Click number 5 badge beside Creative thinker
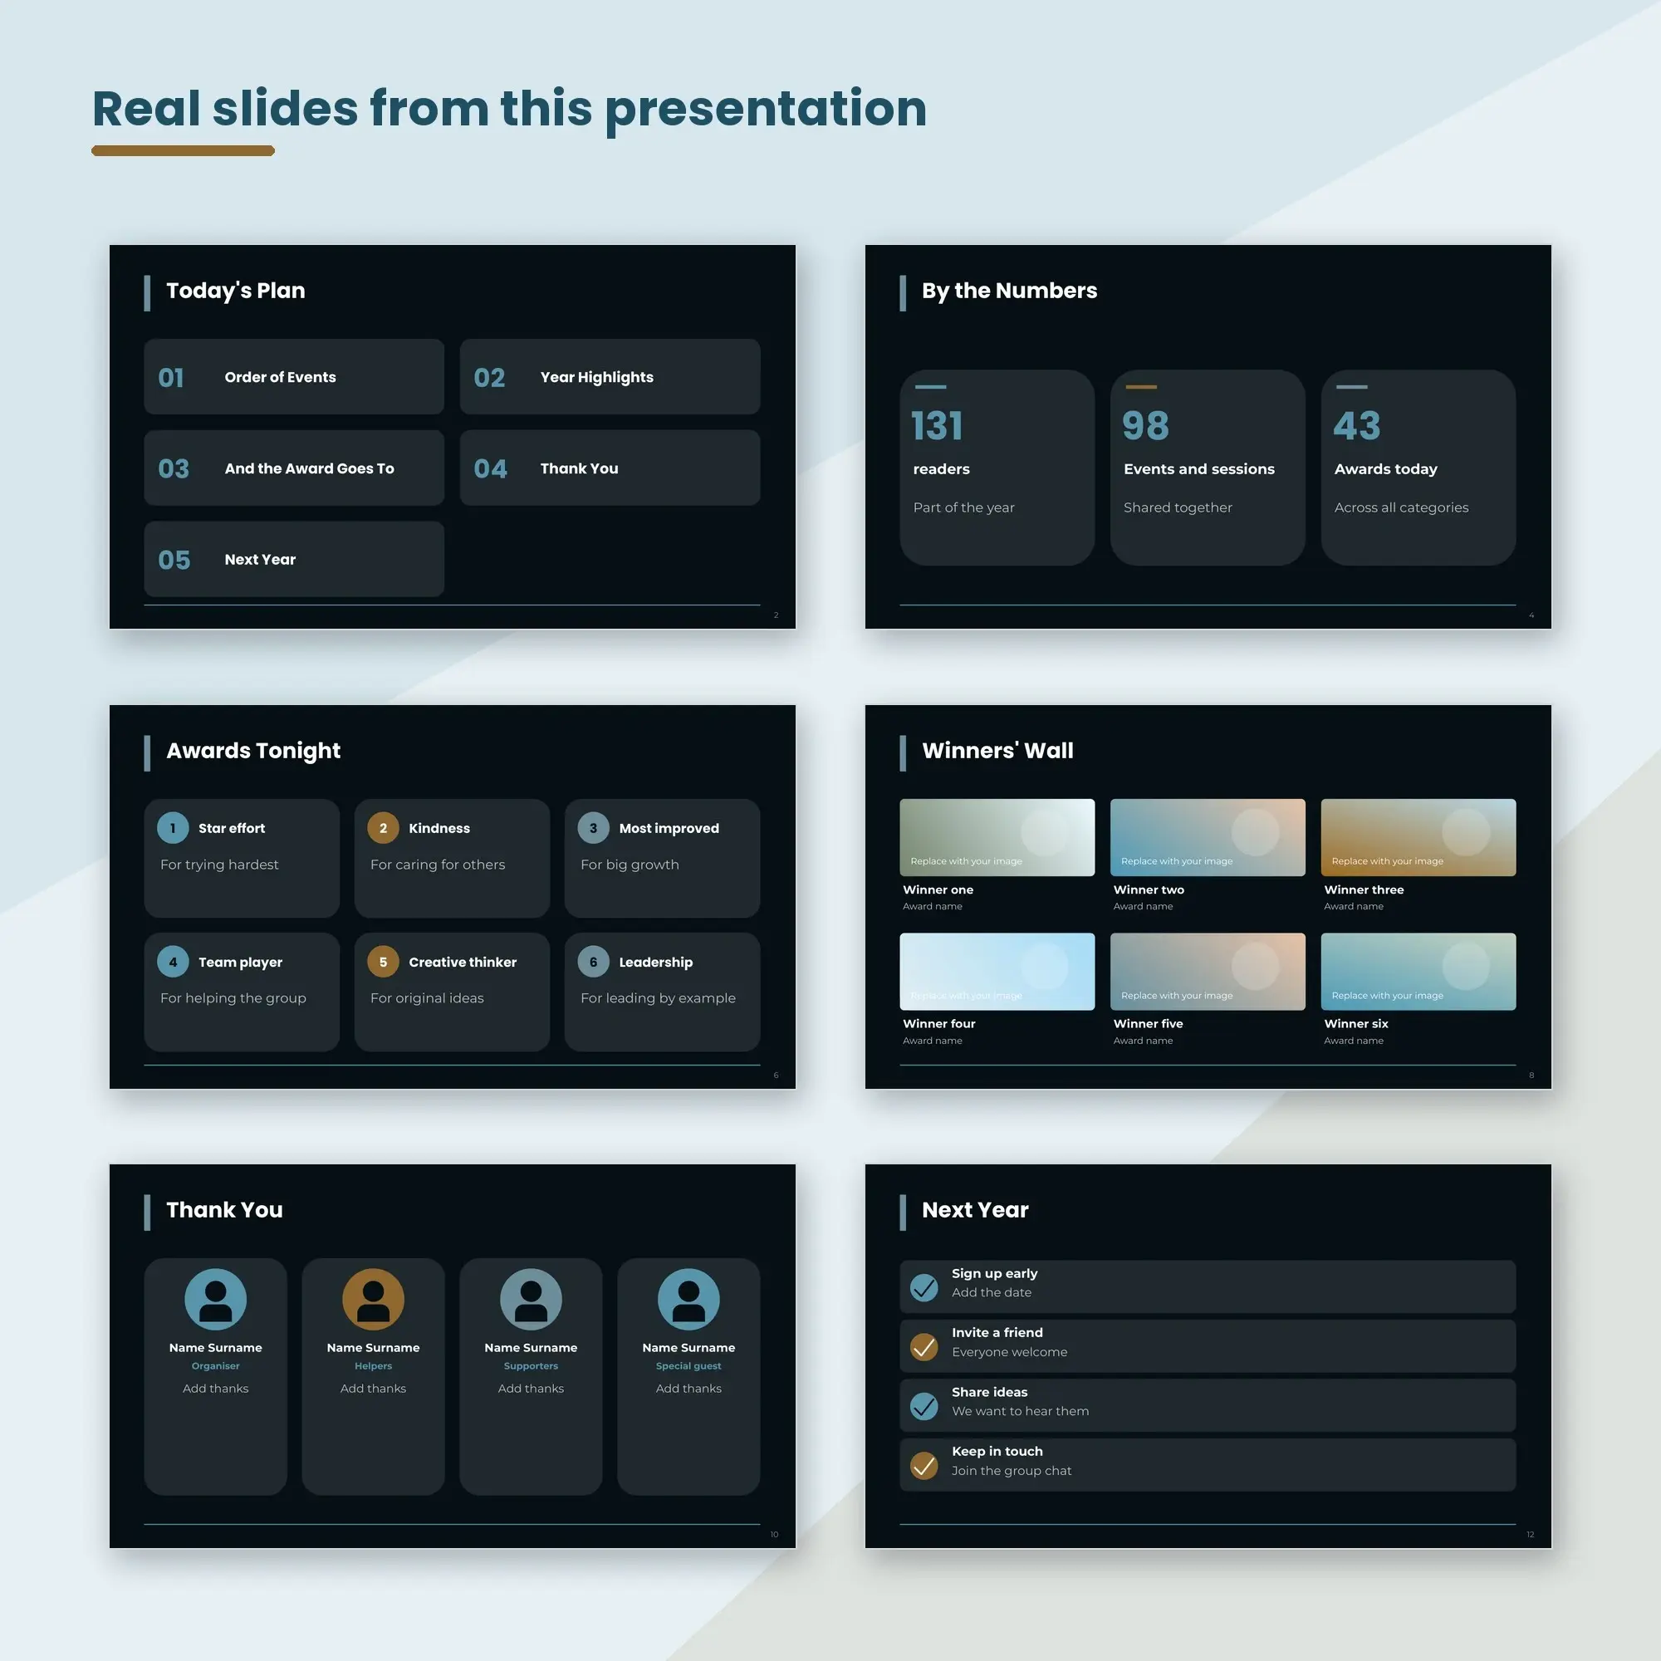The height and width of the screenshot is (1661, 1661). click(x=383, y=962)
